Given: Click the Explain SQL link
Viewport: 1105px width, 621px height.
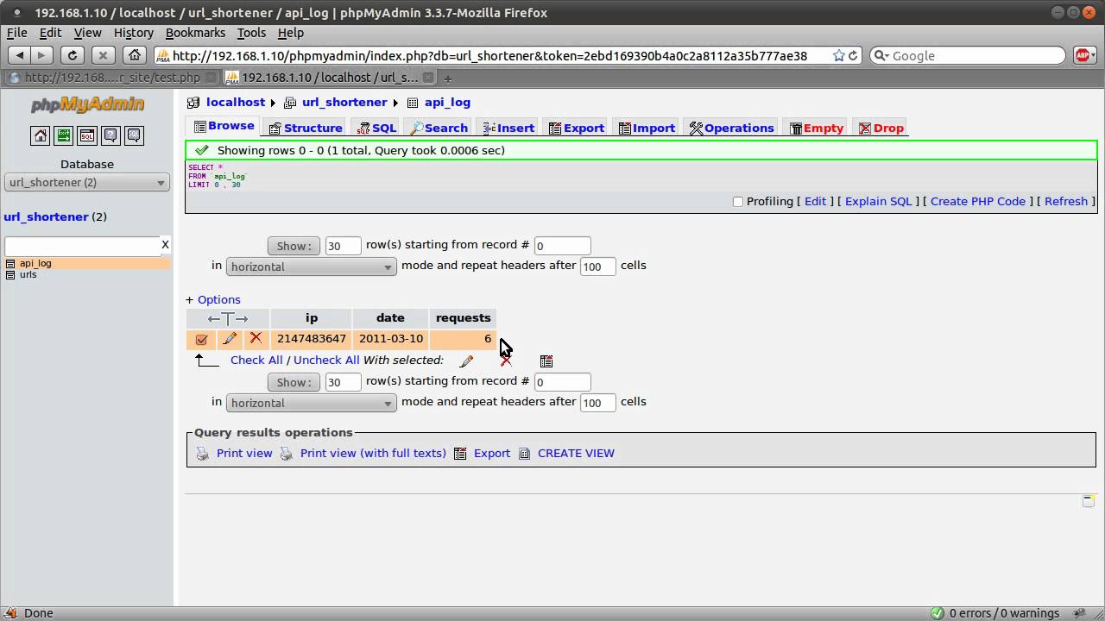Looking at the screenshot, I should pos(878,202).
